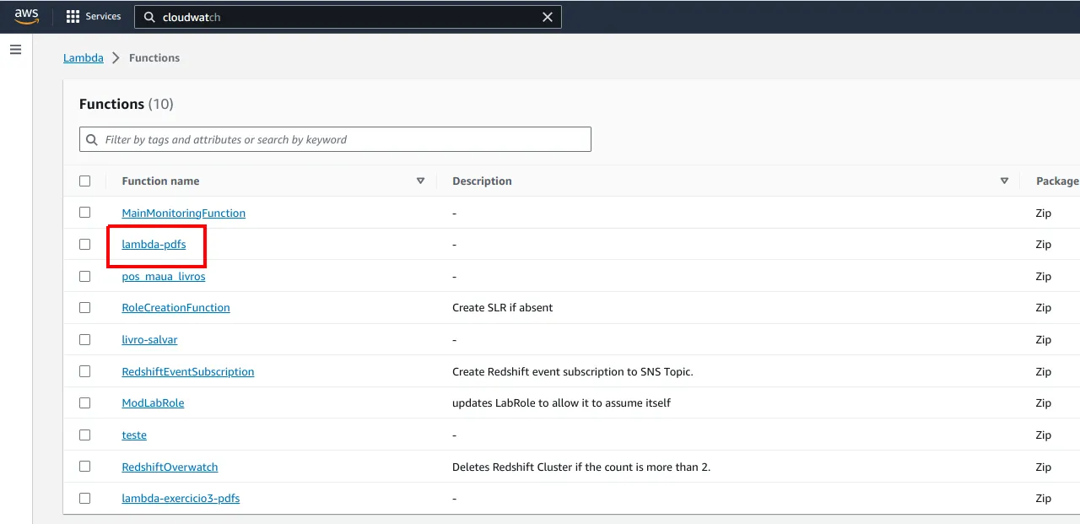Open the pos_maua_livros function
1080x524 pixels.
(164, 277)
